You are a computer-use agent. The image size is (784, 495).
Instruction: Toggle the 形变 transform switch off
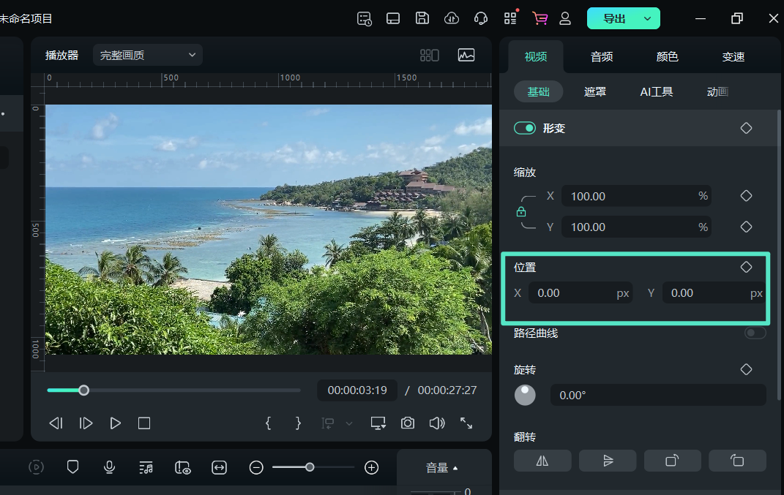point(525,128)
